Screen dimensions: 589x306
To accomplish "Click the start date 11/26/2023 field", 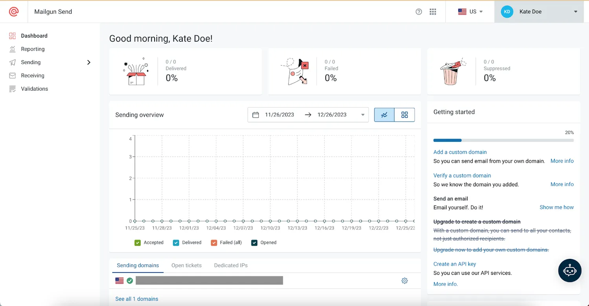I will coord(280,115).
